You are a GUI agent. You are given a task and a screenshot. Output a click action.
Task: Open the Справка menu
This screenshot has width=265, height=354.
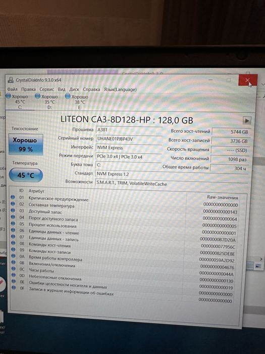pos(91,90)
